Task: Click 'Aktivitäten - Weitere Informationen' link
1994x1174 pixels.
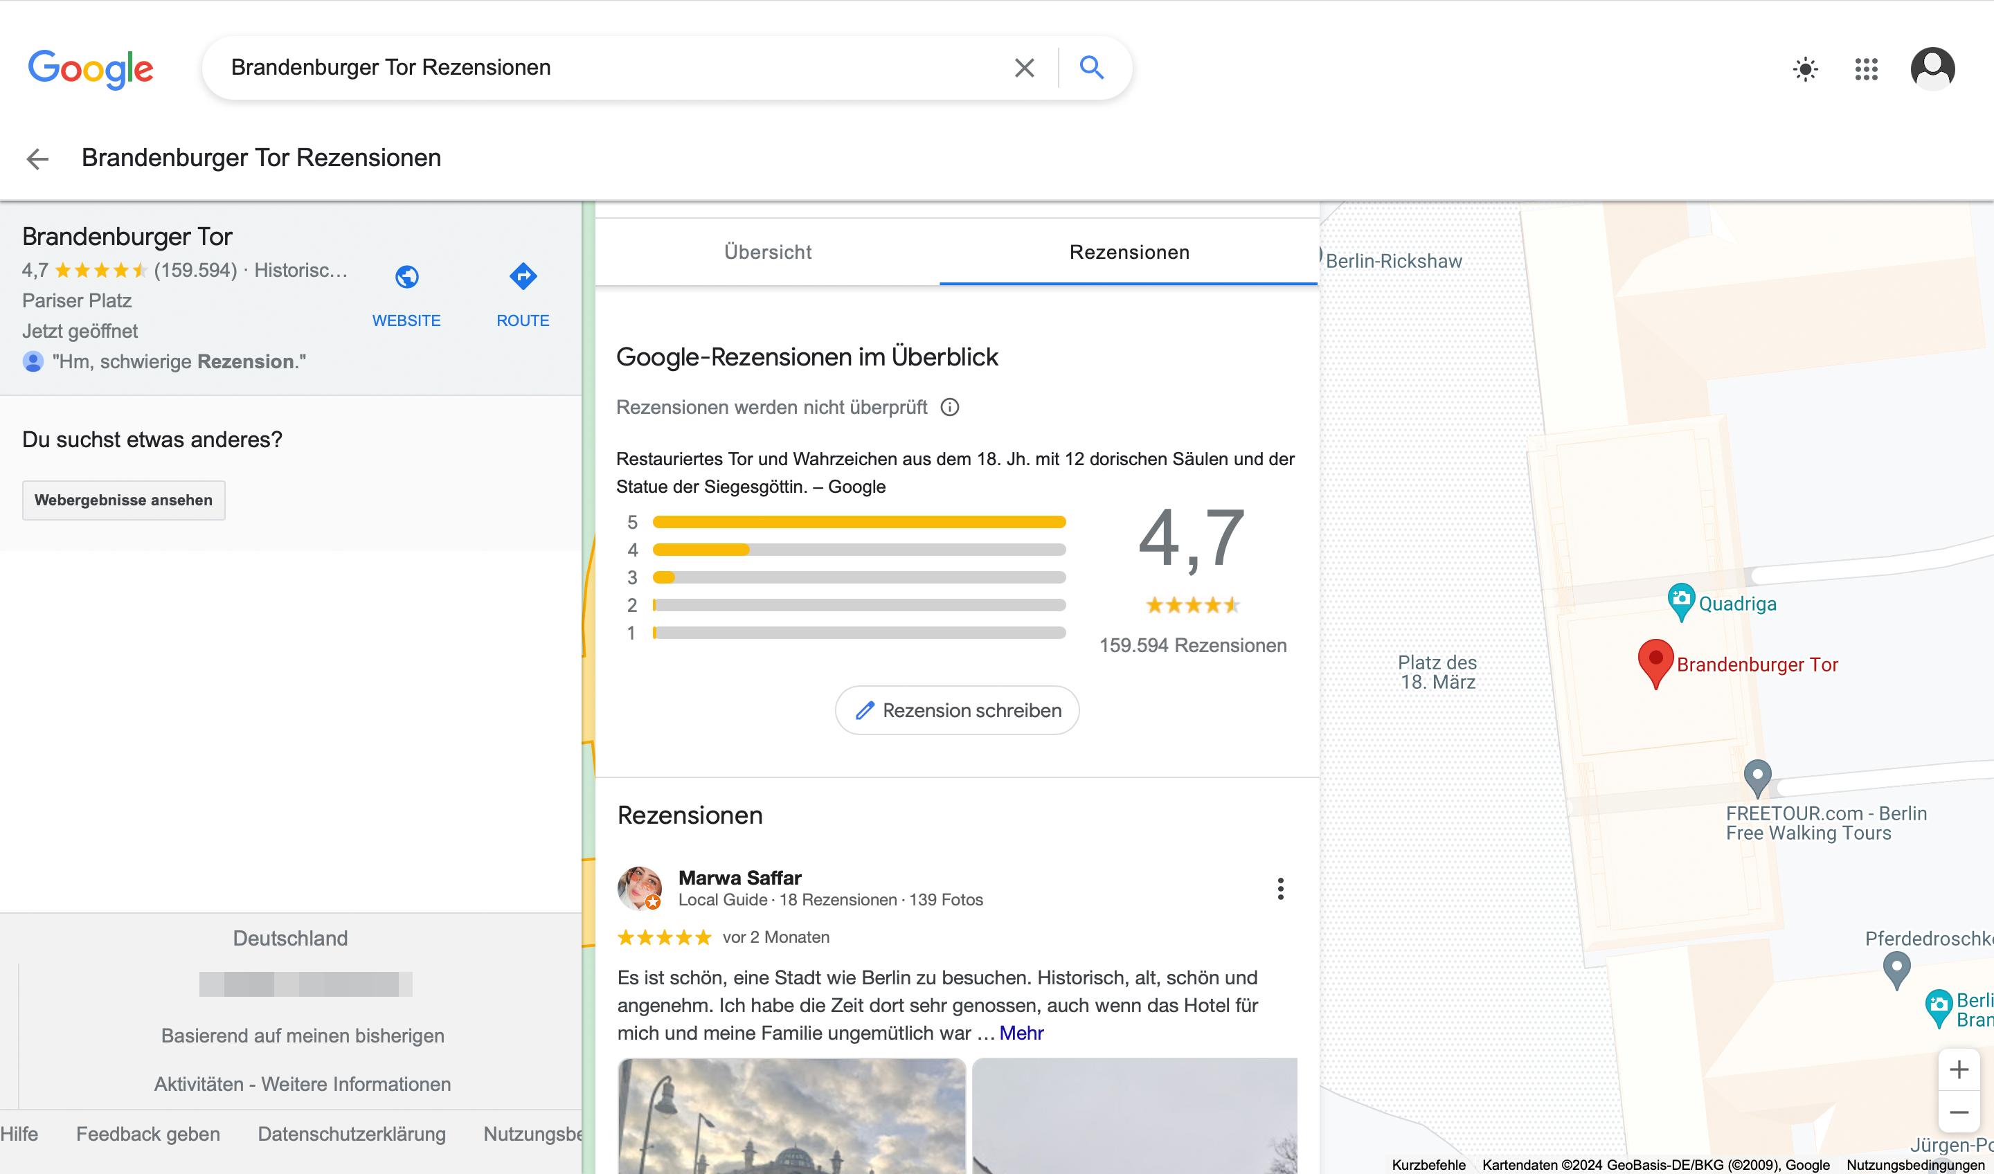Action: [x=303, y=1084]
